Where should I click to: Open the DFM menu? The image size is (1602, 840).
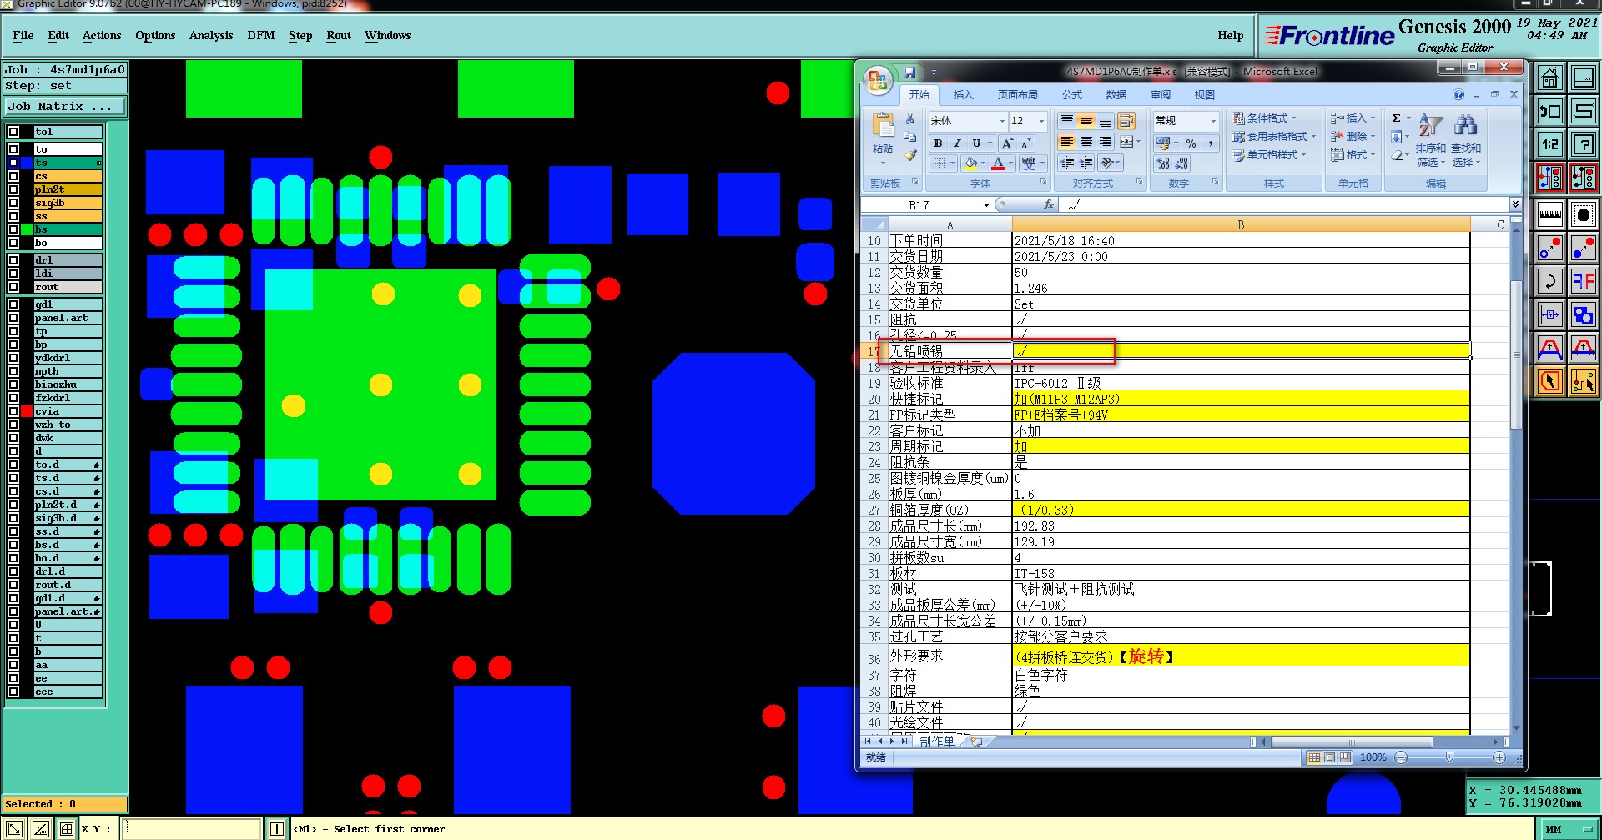260,35
